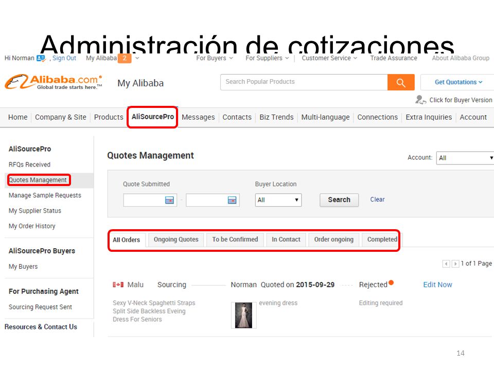This screenshot has width=494, height=370.
Task: Select the Ongoing Quotes tab
Action: pyautogui.click(x=176, y=239)
